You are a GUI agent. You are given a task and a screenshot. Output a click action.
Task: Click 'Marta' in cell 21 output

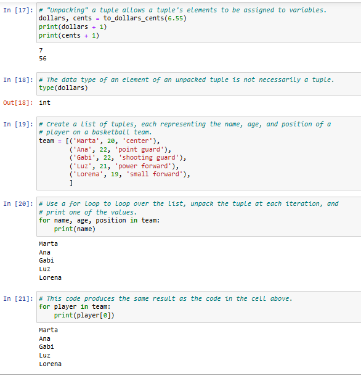pyautogui.click(x=48, y=330)
